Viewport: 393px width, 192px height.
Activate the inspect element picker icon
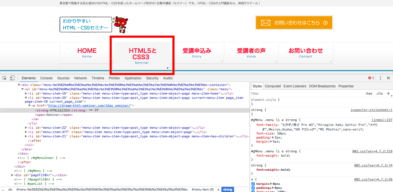click(x=5, y=78)
